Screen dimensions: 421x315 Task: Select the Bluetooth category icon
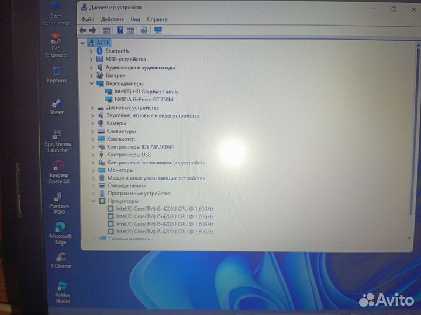pyautogui.click(x=99, y=51)
